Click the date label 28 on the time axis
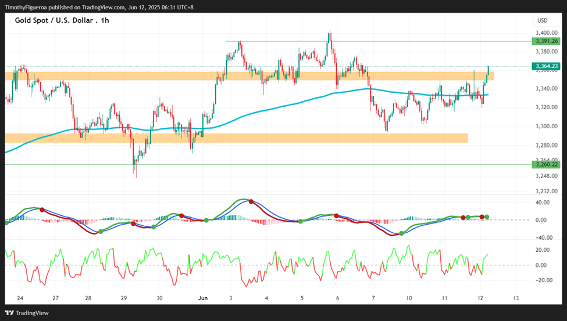 (x=88, y=298)
